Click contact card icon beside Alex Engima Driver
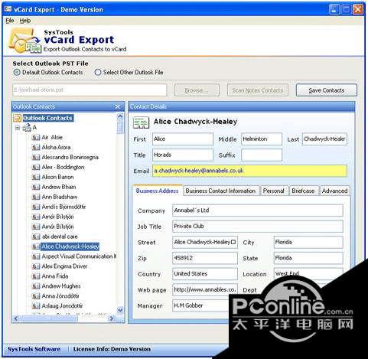 tap(36, 266)
